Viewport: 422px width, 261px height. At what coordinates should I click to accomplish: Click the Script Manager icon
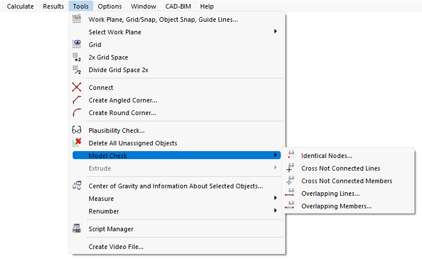tap(77, 229)
